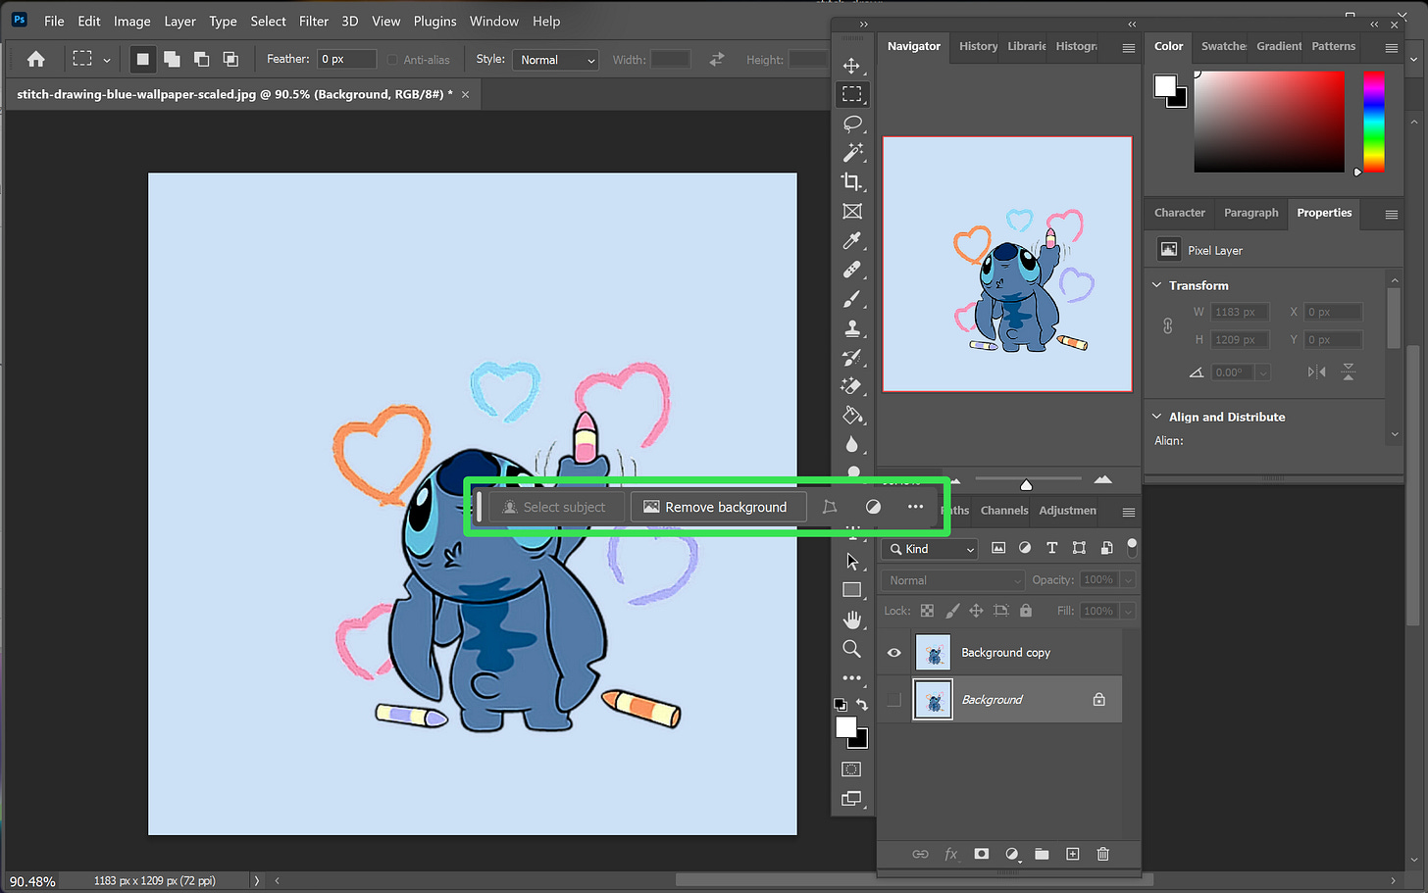Click the Navigator zoom in large mountains
Viewport: 1428px width, 893px height.
point(1103,479)
